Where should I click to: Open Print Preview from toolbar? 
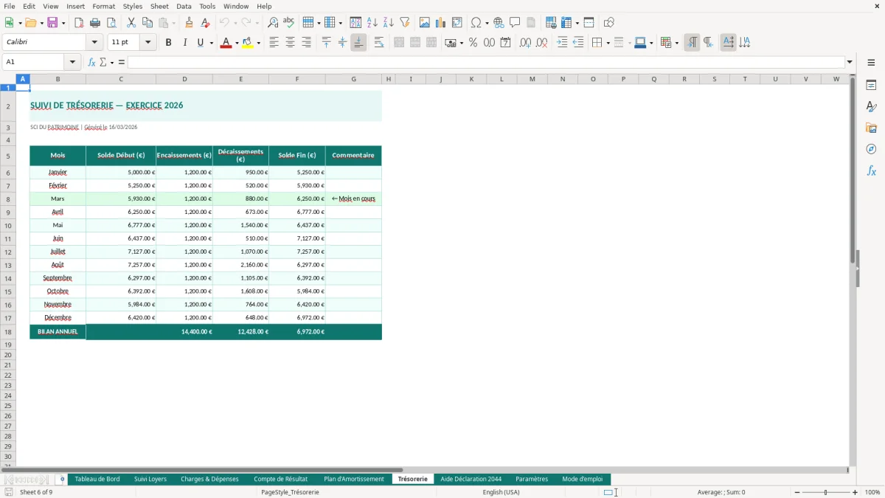tap(111, 23)
